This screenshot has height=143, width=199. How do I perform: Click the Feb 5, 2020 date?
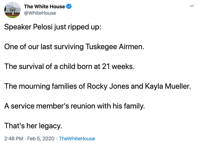[x=42, y=138]
